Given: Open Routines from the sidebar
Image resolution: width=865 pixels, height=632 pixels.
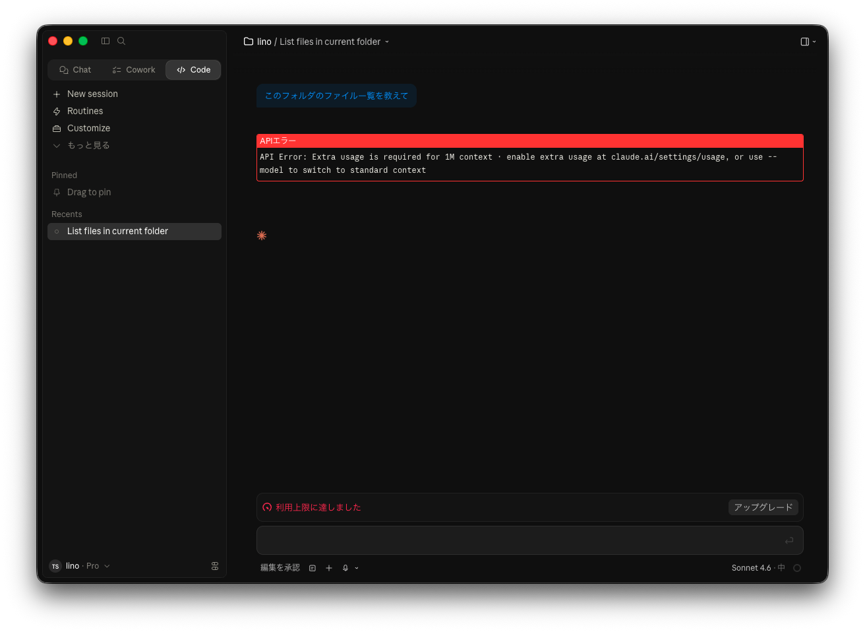Looking at the screenshot, I should tap(134, 111).
